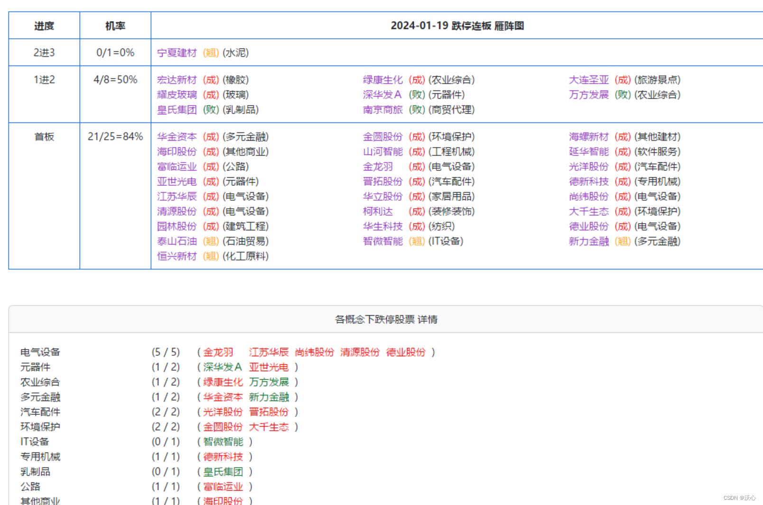Select the 多元金融 concept row label

coord(40,397)
